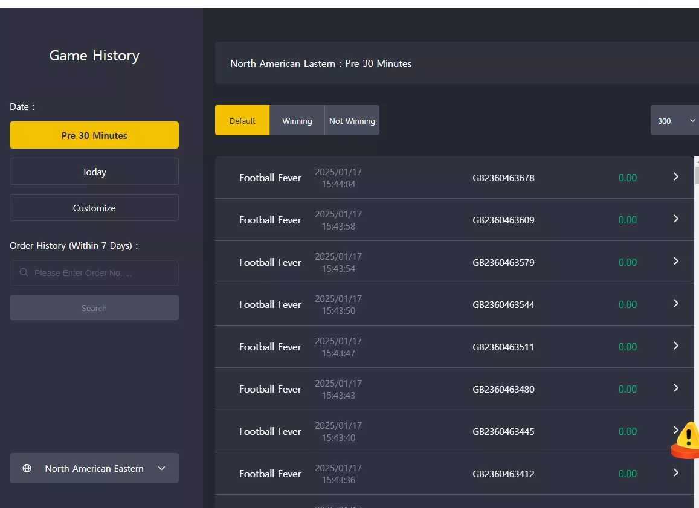Expand the North American Eastern timezone dropdown
Viewport: 699px width, 508px height.
pos(94,468)
